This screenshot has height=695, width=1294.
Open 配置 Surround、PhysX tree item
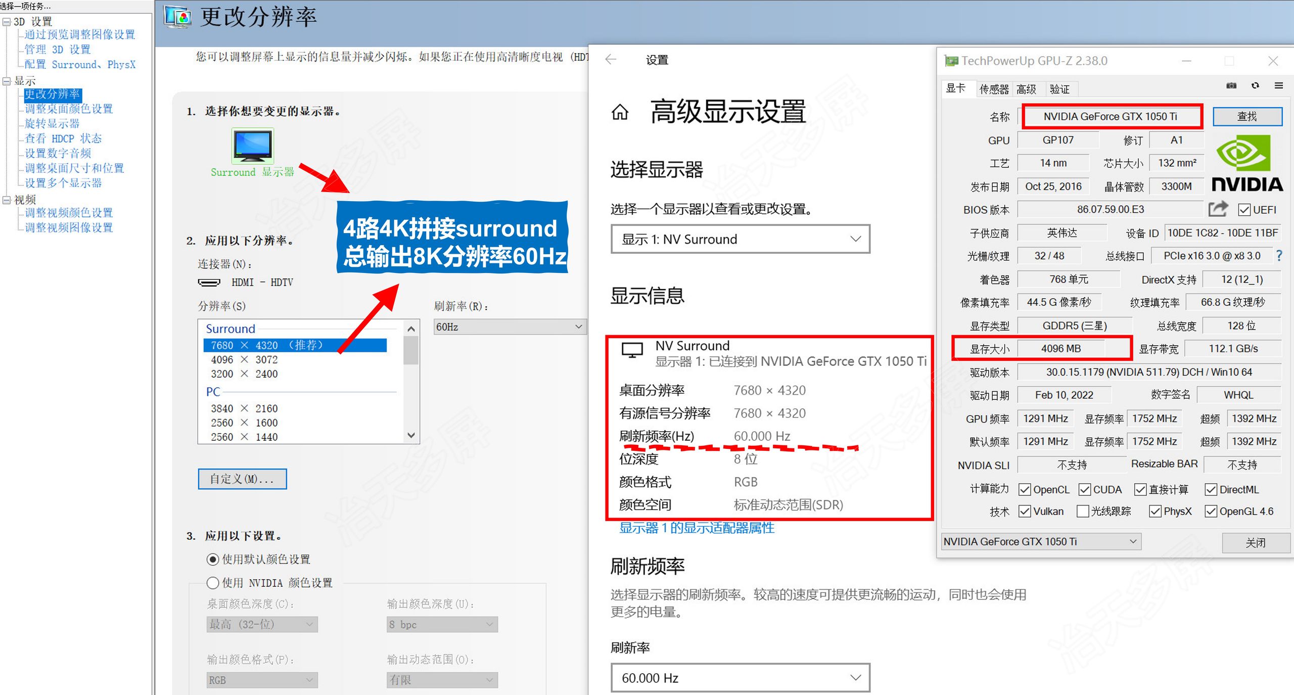[80, 64]
